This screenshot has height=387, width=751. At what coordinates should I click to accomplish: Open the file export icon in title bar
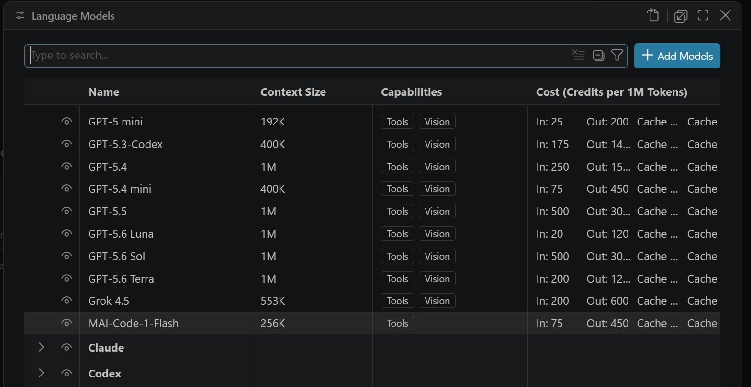tap(653, 15)
